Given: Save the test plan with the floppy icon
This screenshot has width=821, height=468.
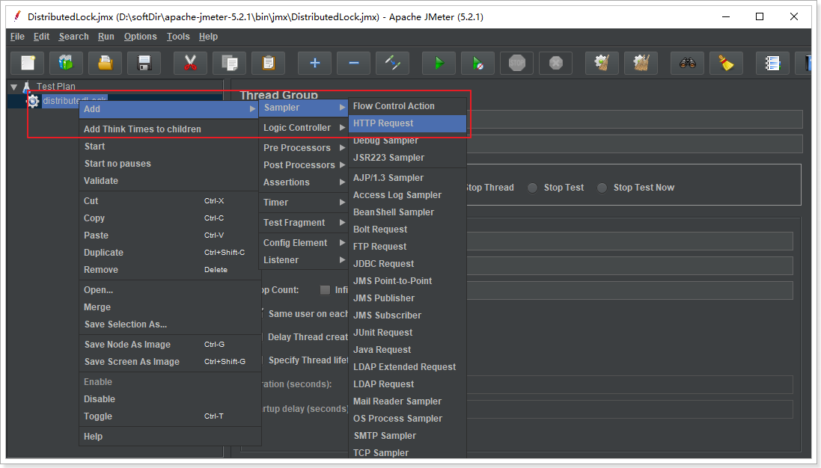Looking at the screenshot, I should pyautogui.click(x=144, y=64).
